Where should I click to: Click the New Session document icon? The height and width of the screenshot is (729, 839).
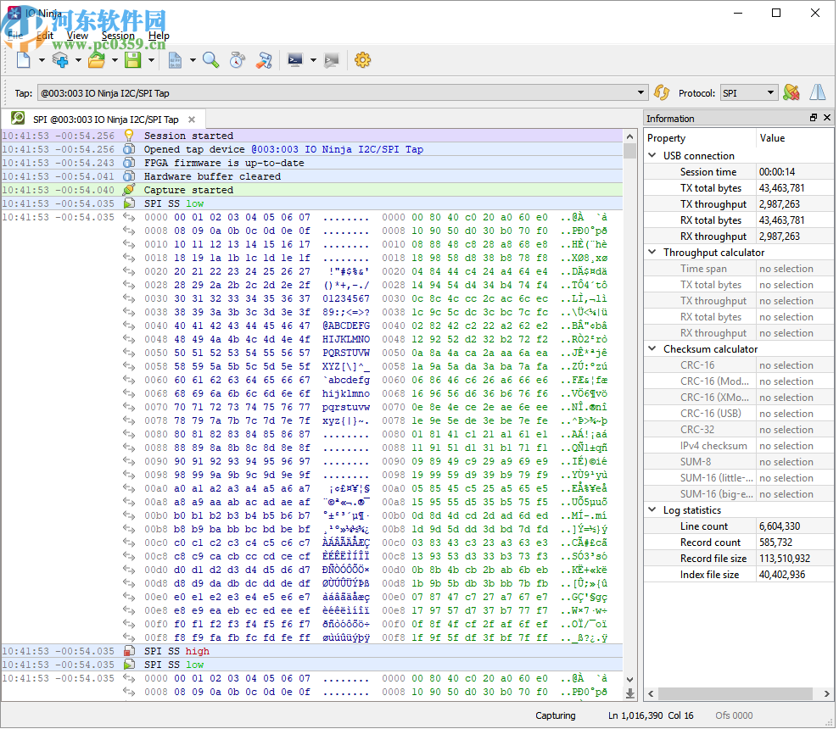23,59
